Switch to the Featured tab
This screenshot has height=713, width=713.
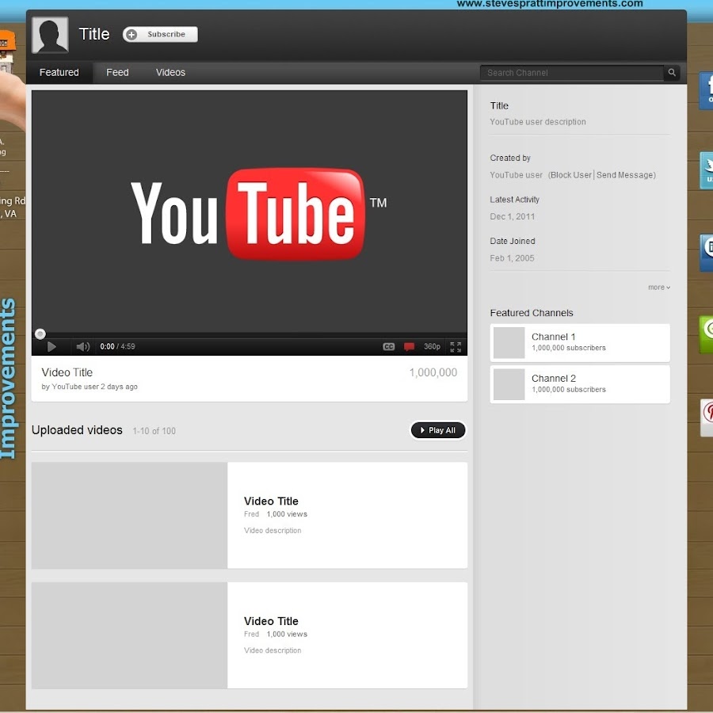coord(59,72)
